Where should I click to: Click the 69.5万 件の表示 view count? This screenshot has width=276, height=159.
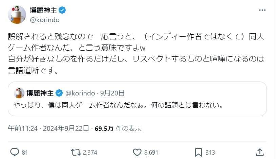pos(118,128)
